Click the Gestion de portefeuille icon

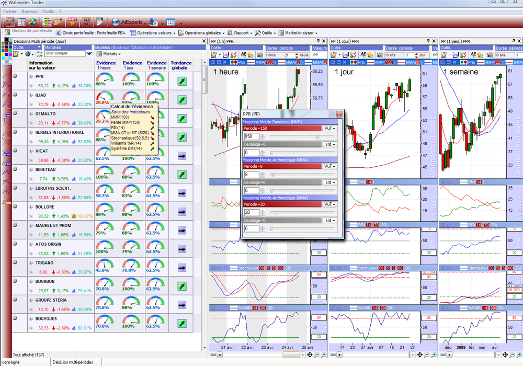click(x=7, y=32)
